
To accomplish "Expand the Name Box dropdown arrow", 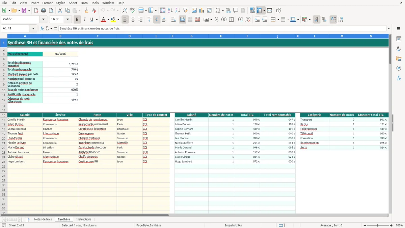I will point(33,28).
